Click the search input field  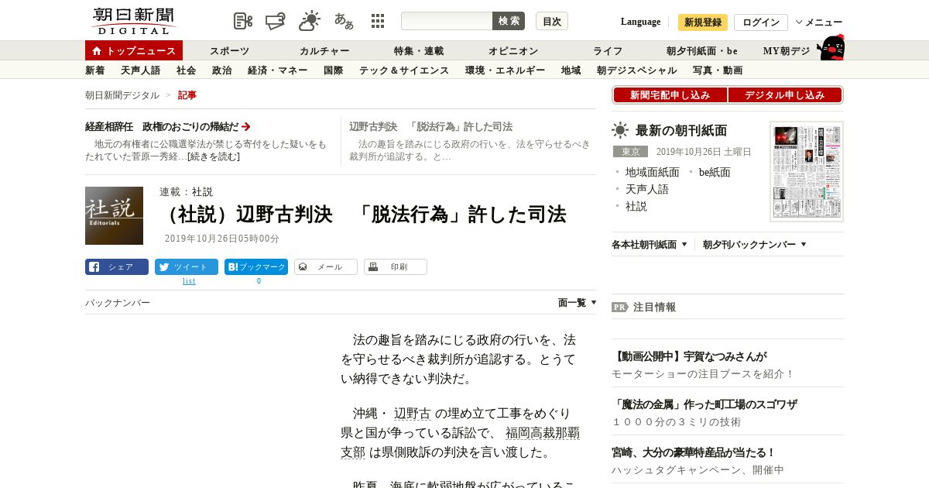[x=447, y=21]
